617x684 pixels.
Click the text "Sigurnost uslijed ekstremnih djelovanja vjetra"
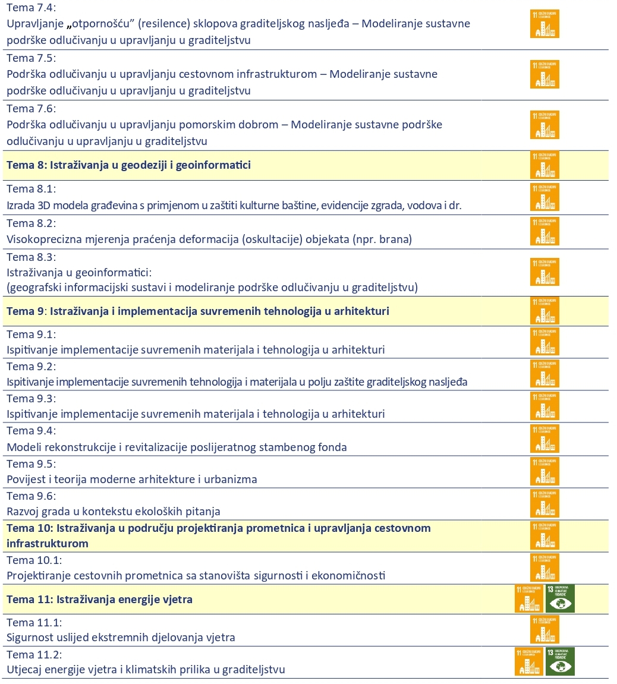click(121, 638)
